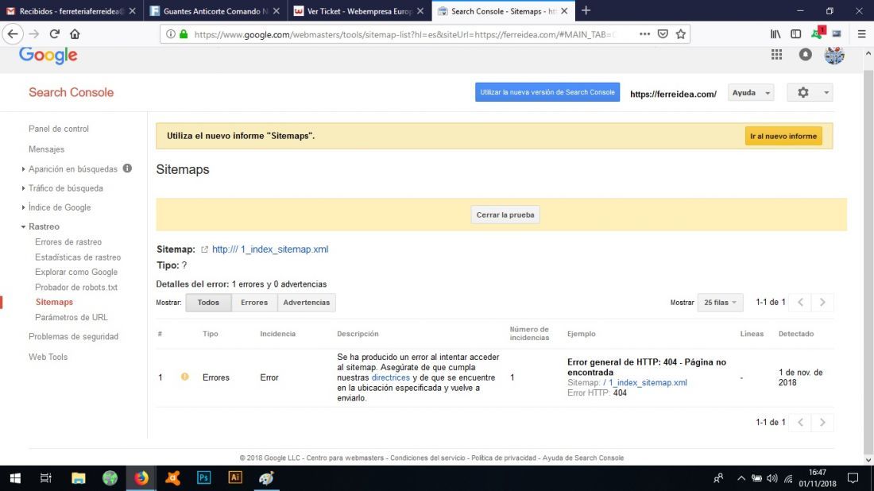Open Windows action center notifications
874x491 pixels.
coord(853,478)
